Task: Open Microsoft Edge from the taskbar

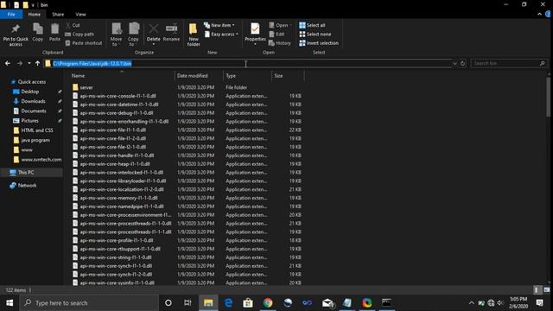Action: [228, 302]
